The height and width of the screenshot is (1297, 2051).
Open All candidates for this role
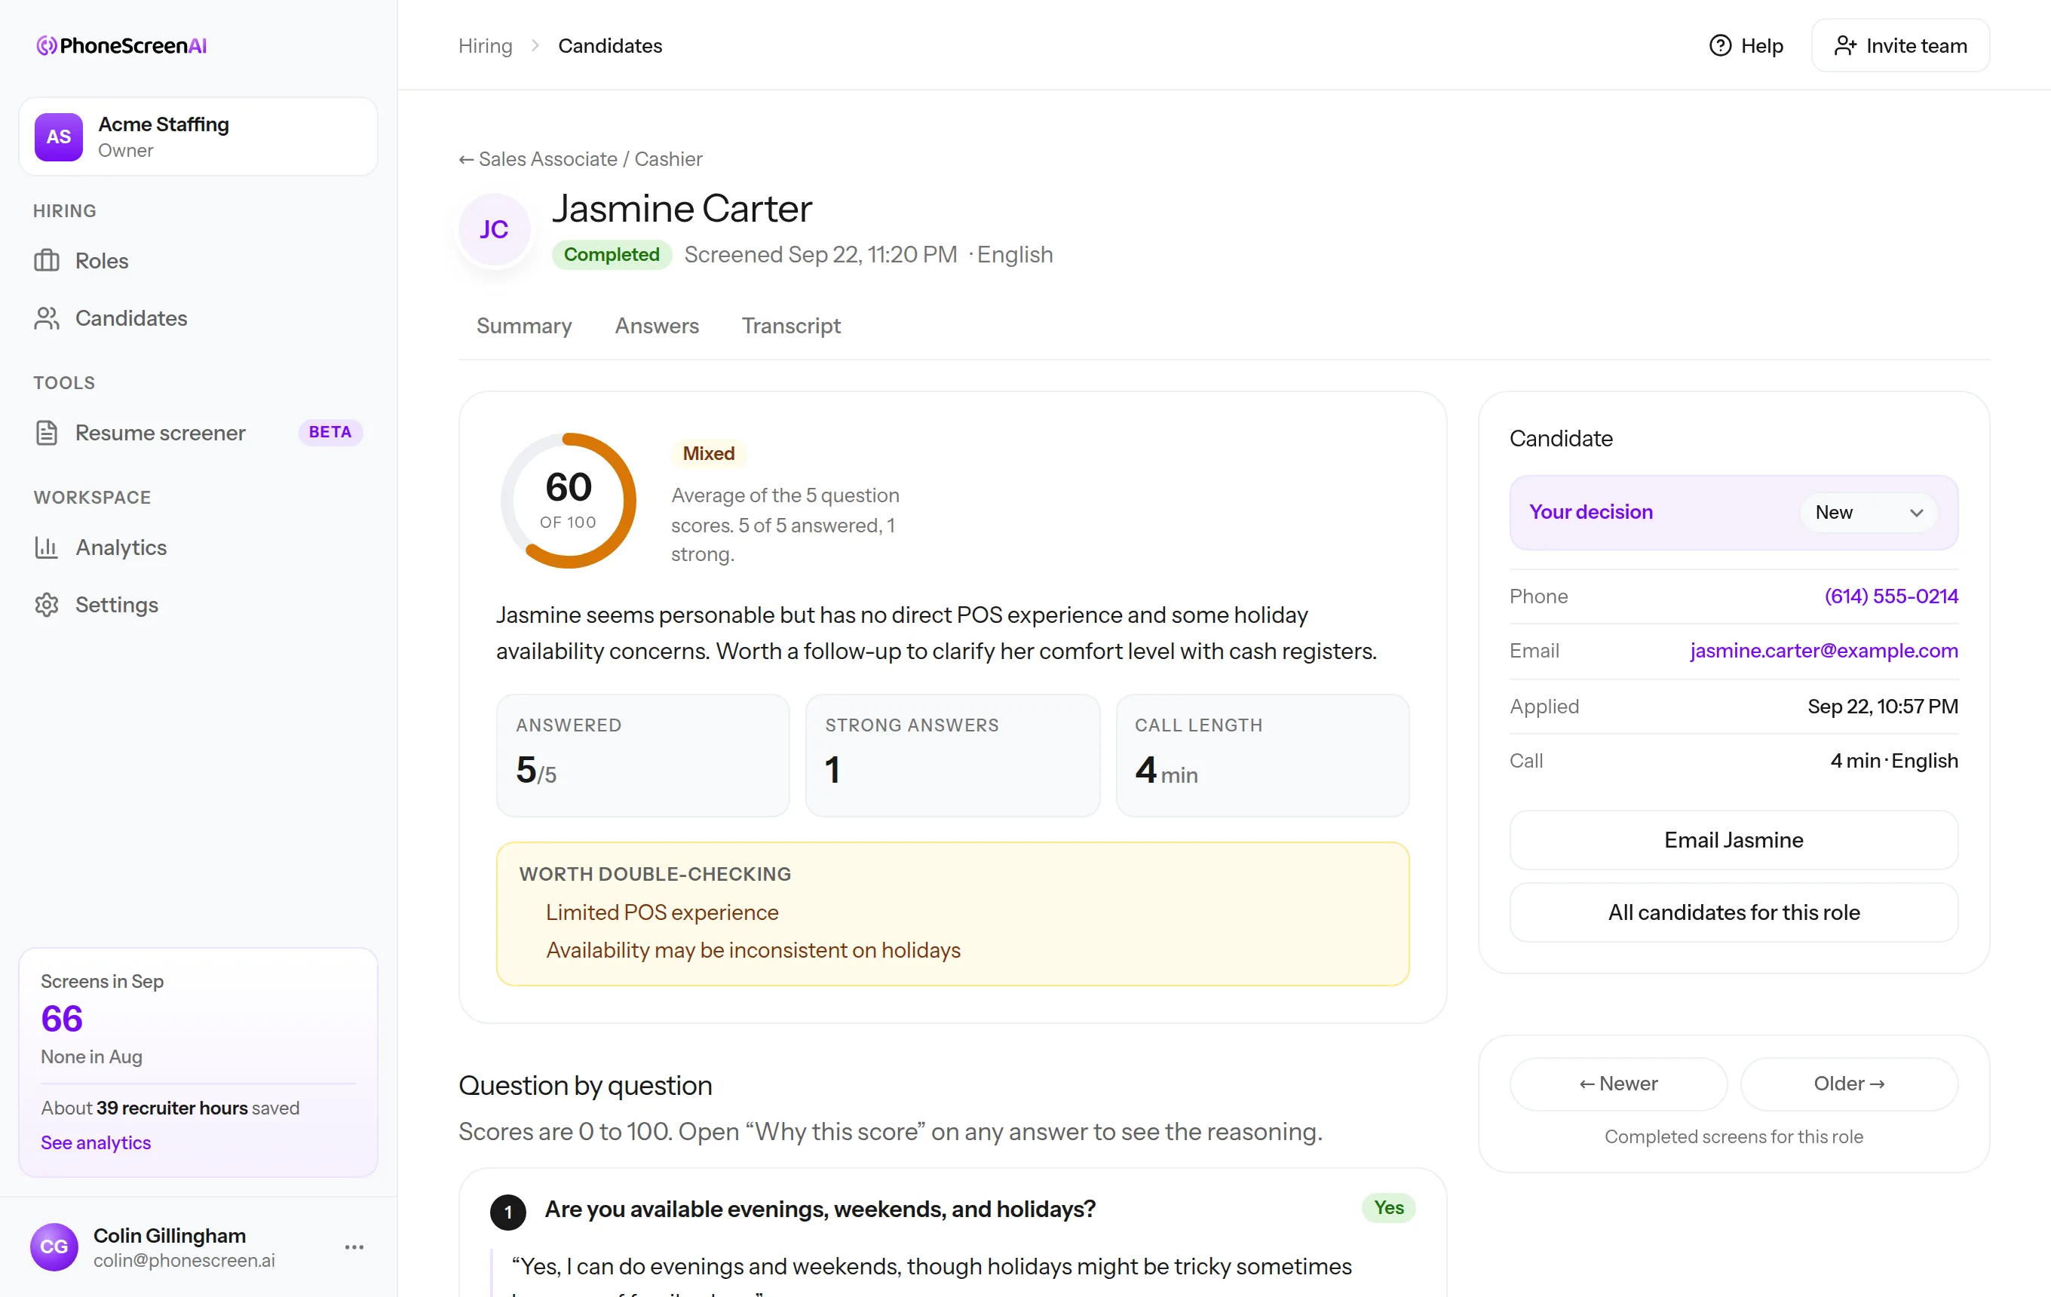tap(1734, 912)
